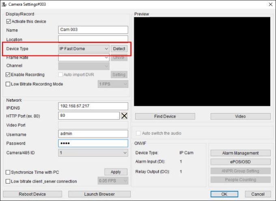Uncheck Activate this device checkbox
276x201 pixels.
point(9,21)
